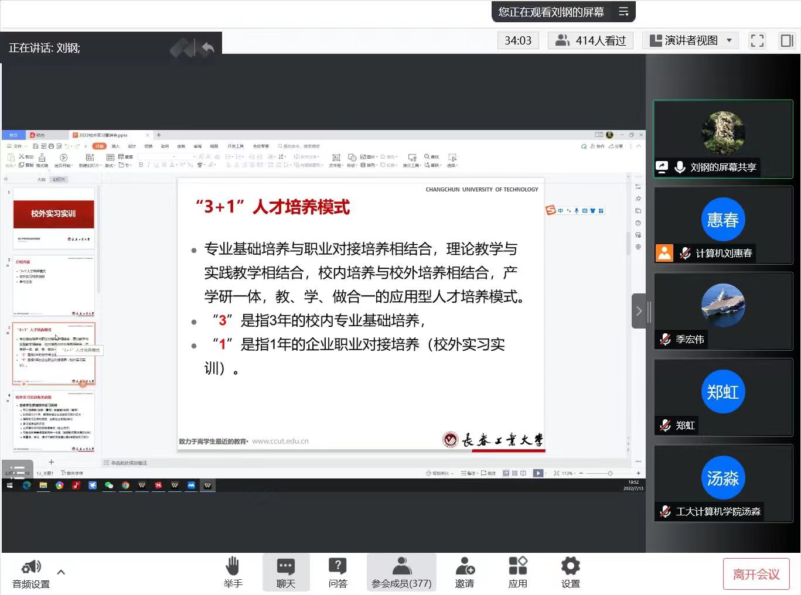The image size is (801, 595).
Task: Click the 离开会议 leave meeting button
Action: pyautogui.click(x=756, y=574)
